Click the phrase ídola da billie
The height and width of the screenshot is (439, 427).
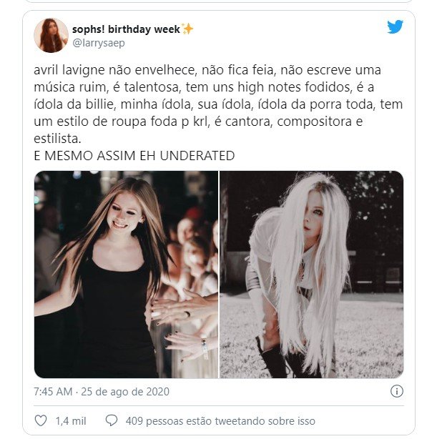[x=75, y=104]
